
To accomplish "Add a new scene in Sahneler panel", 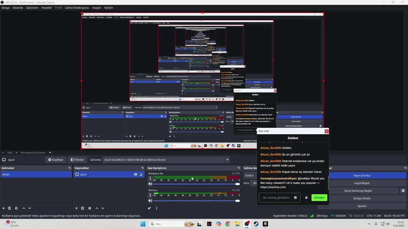I will click(x=4, y=208).
